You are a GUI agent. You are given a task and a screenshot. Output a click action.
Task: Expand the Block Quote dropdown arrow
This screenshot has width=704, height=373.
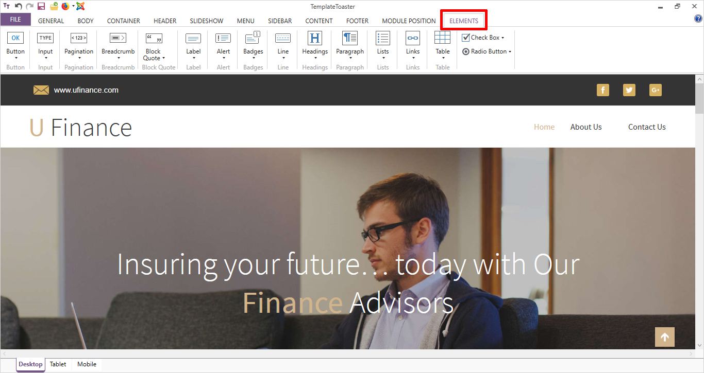pos(164,58)
